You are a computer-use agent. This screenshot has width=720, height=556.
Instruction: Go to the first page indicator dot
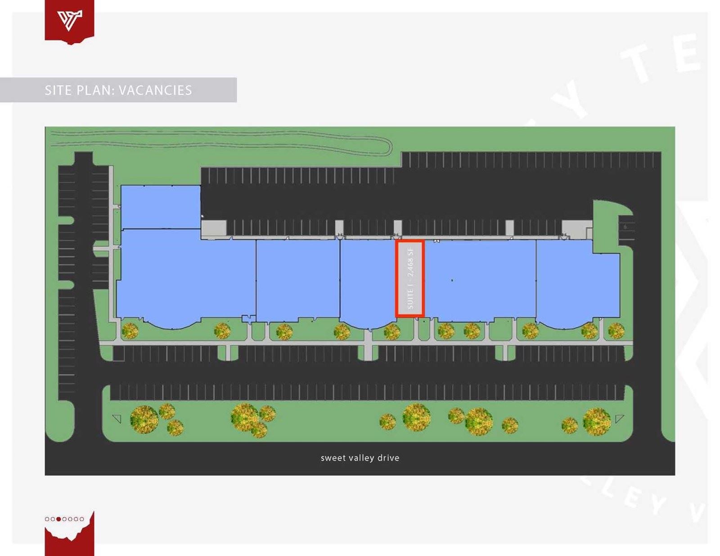pos(47,519)
